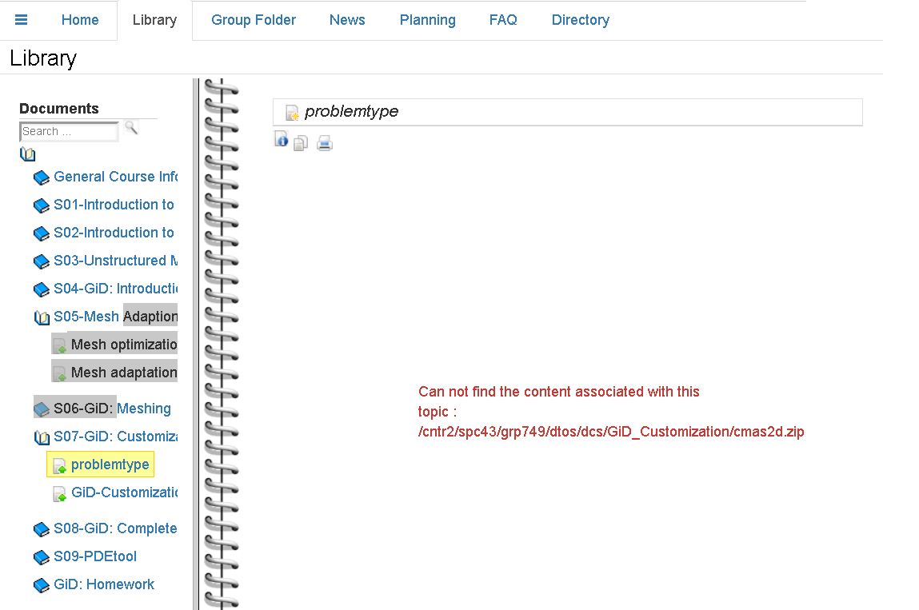Go to the Directory tab
Image resolution: width=919 pixels, height=610 pixels.
point(580,20)
